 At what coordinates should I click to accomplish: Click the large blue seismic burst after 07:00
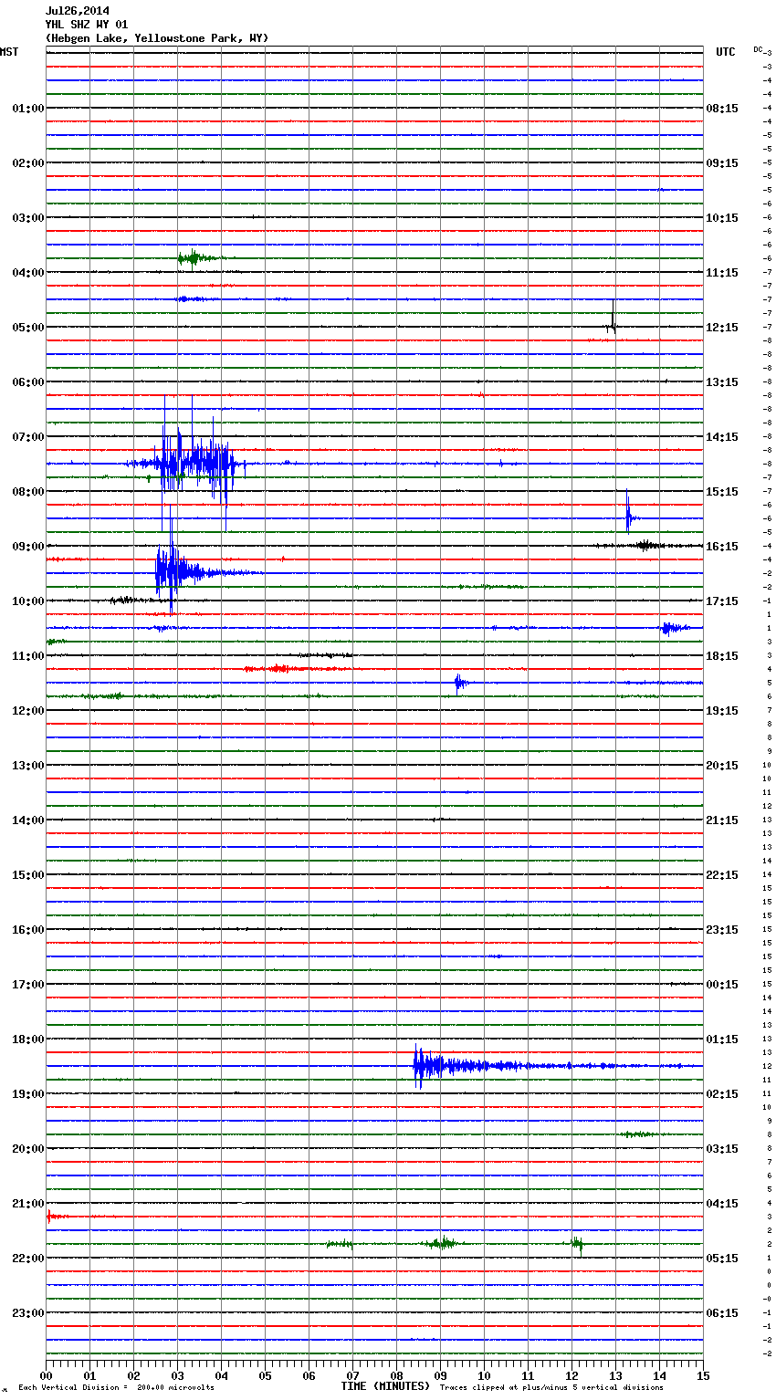tap(187, 463)
